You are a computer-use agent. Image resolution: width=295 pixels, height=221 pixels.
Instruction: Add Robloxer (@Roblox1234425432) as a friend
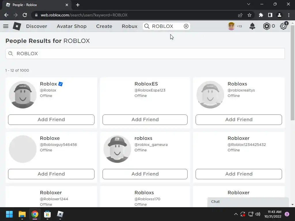[239, 174]
